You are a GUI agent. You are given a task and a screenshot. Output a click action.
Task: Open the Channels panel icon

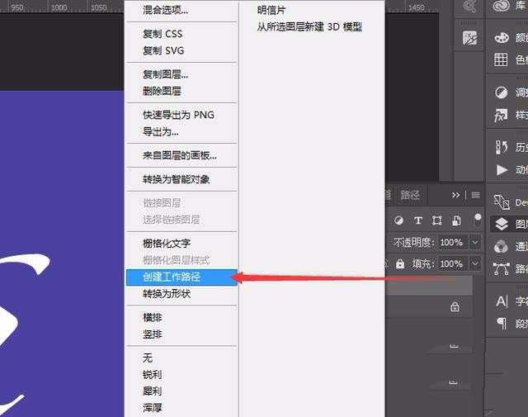502,246
